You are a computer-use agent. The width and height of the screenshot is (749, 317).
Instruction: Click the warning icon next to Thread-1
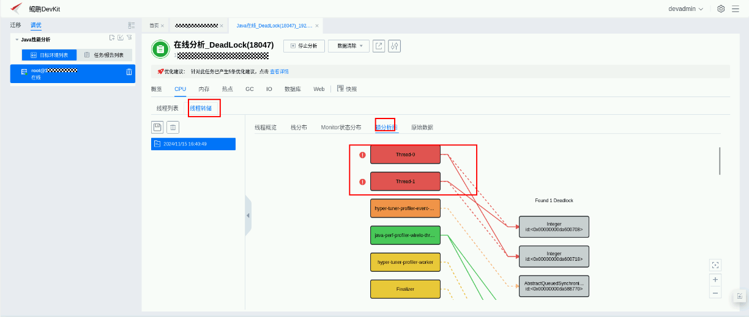(362, 182)
